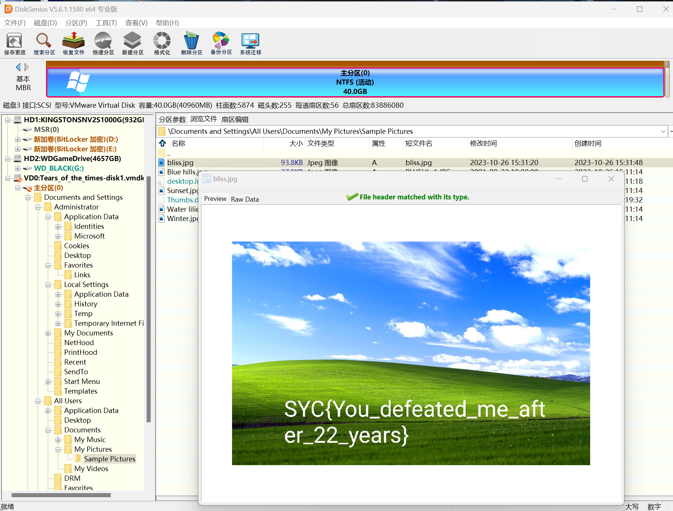Viewport: 673px width, 511px height.
Task: Sort by Short Filename (短文件名) column
Action: [419, 143]
